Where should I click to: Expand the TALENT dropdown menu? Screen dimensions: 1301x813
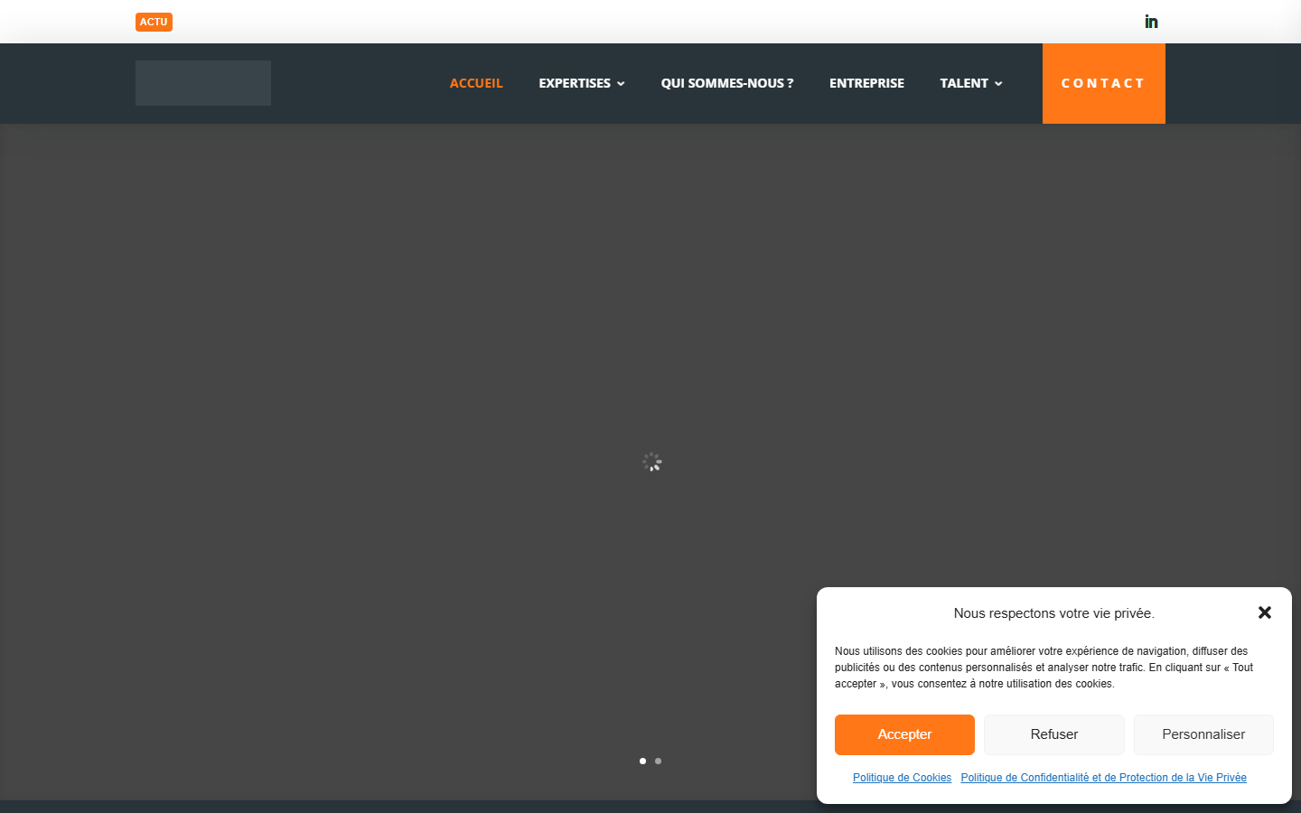pyautogui.click(x=971, y=83)
